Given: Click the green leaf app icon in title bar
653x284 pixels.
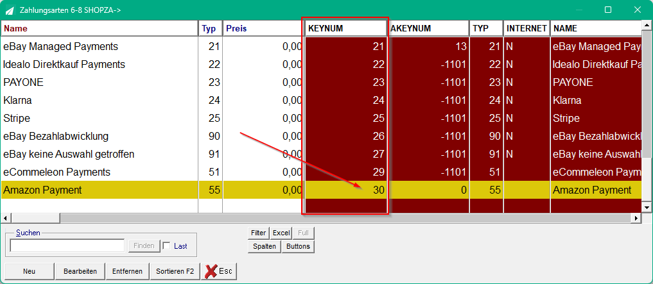Looking at the screenshot, I should coord(10,10).
